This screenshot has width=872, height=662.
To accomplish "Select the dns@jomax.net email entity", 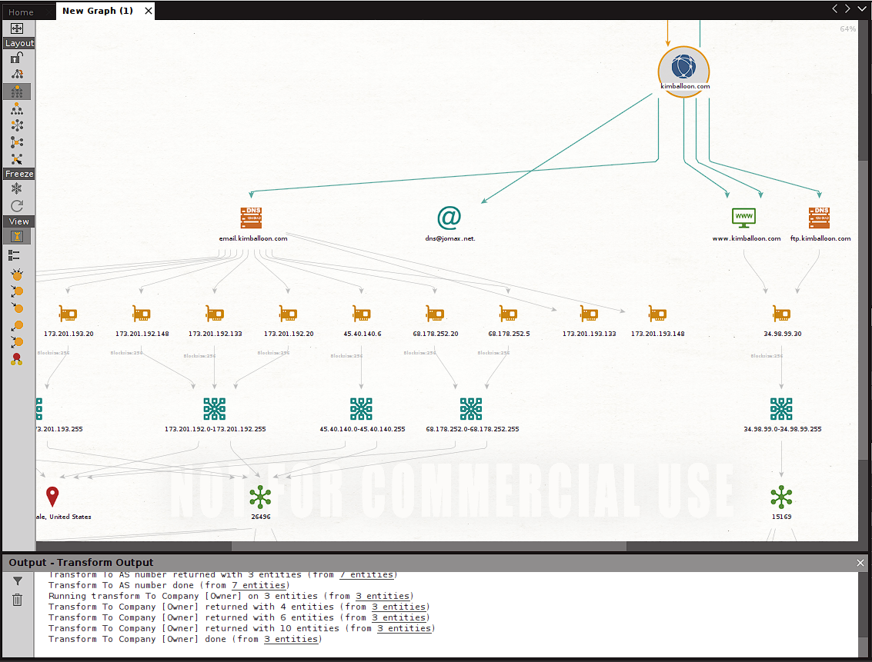I will pos(449,219).
